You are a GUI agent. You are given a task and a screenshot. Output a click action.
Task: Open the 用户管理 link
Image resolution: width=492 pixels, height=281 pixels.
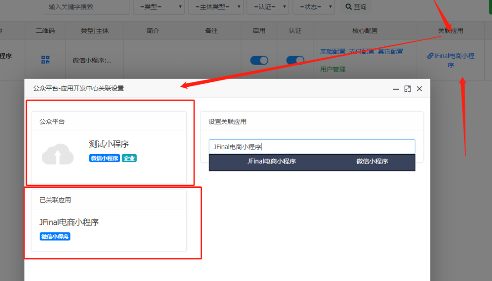click(x=333, y=69)
